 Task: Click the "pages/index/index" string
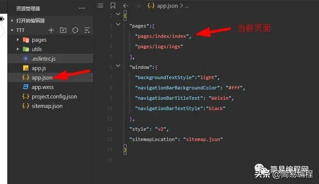point(162,36)
